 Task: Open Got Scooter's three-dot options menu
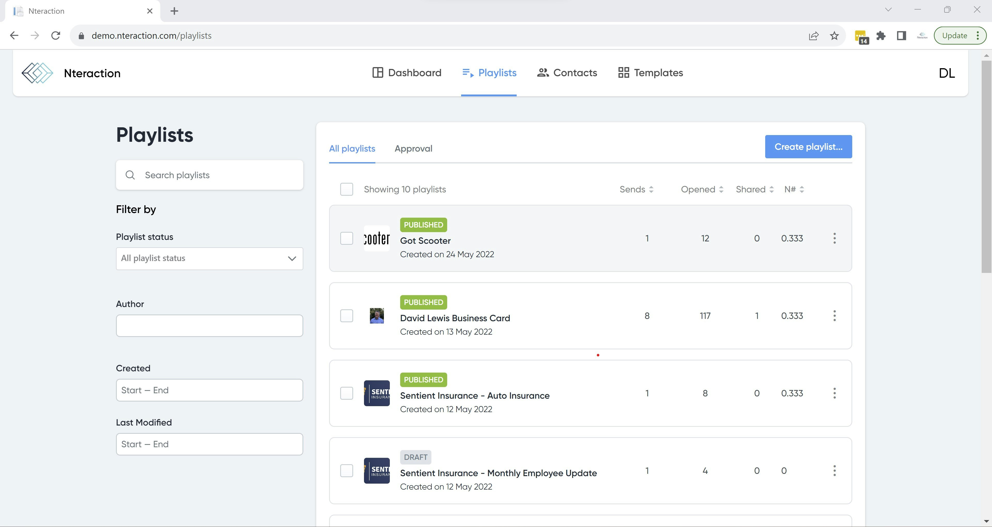click(834, 238)
